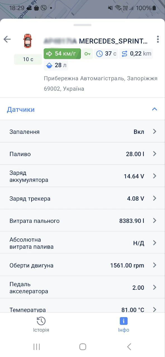The height and width of the screenshot is (357, 165).
Task: Open the three-dot options menu
Action: point(158,39)
